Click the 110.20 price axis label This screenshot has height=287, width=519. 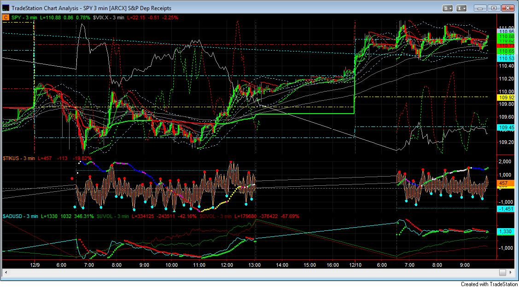pyautogui.click(x=506, y=79)
